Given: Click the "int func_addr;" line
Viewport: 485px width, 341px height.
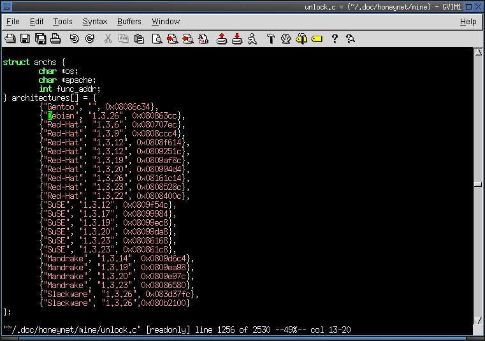Looking at the screenshot, I should (69, 89).
